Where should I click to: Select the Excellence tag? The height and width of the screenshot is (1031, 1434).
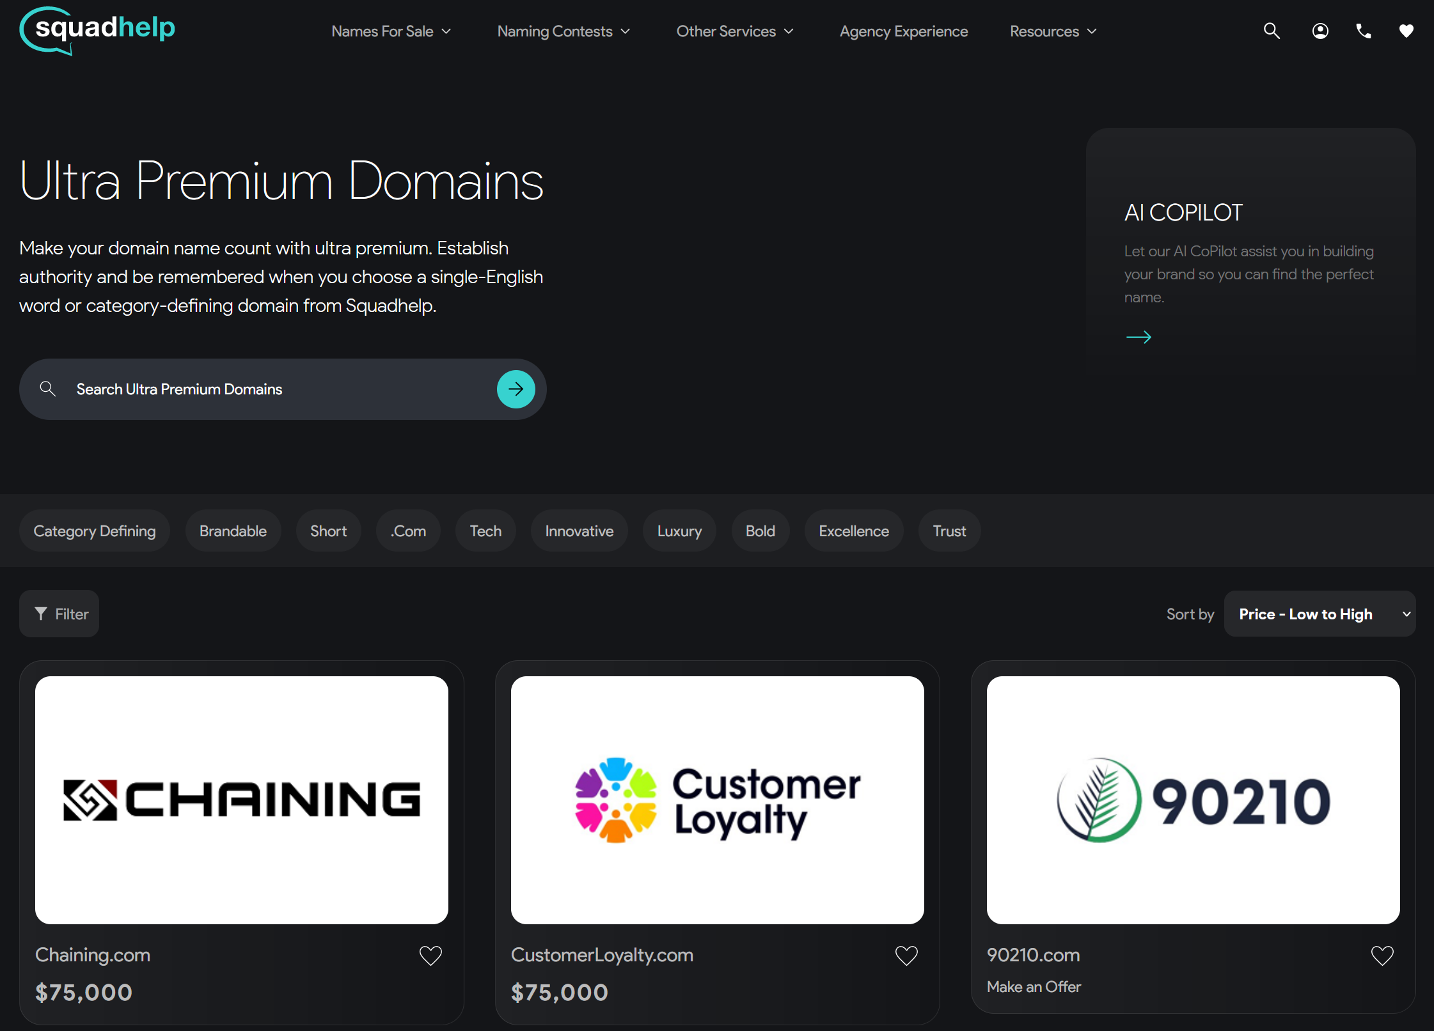(x=854, y=531)
